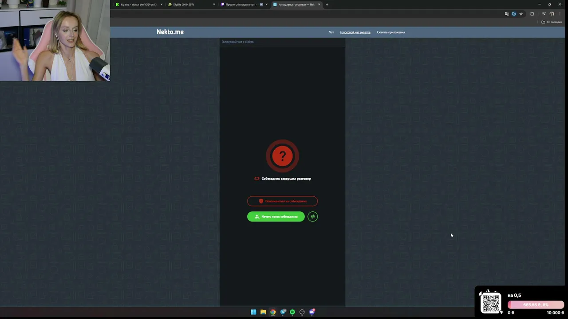
Task: Close the Чат рулетка голосовая tab
Action: [x=319, y=4]
